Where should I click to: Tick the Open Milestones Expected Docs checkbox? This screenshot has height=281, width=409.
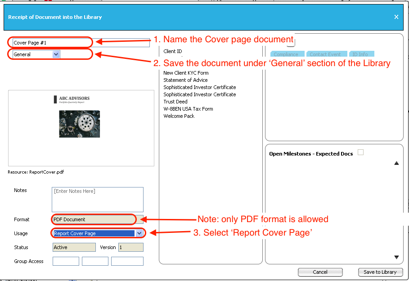click(360, 152)
